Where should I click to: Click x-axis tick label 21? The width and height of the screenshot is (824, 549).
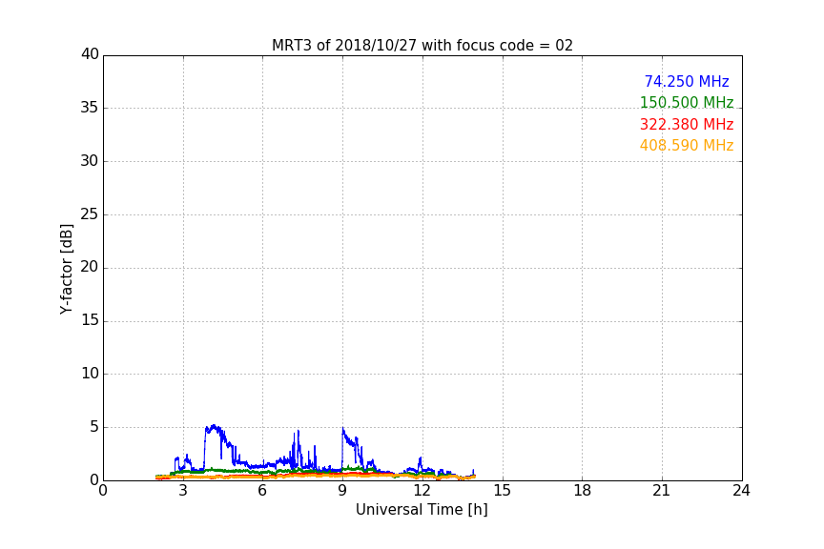pos(662,491)
